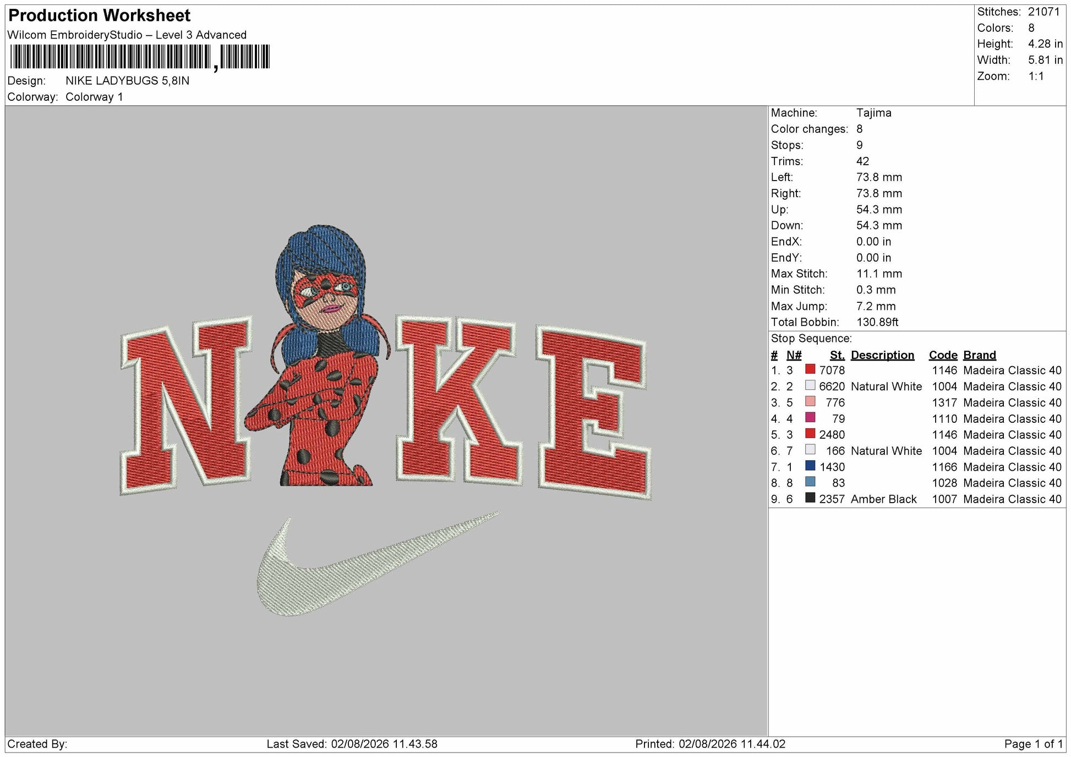Click the width value '5.81 in'

click(1045, 60)
